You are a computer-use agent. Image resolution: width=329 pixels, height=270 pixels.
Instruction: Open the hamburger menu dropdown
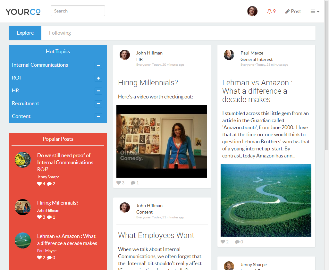click(x=315, y=12)
